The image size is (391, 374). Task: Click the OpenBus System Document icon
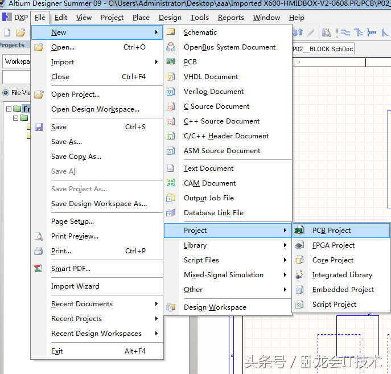171,47
